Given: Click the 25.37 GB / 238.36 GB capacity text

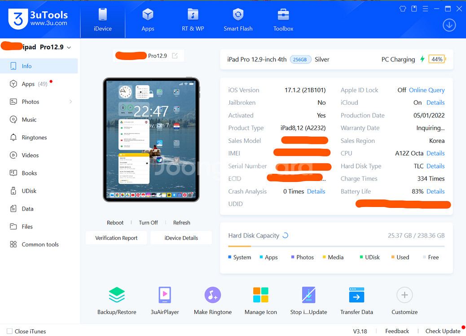Looking at the screenshot, I should [416, 236].
